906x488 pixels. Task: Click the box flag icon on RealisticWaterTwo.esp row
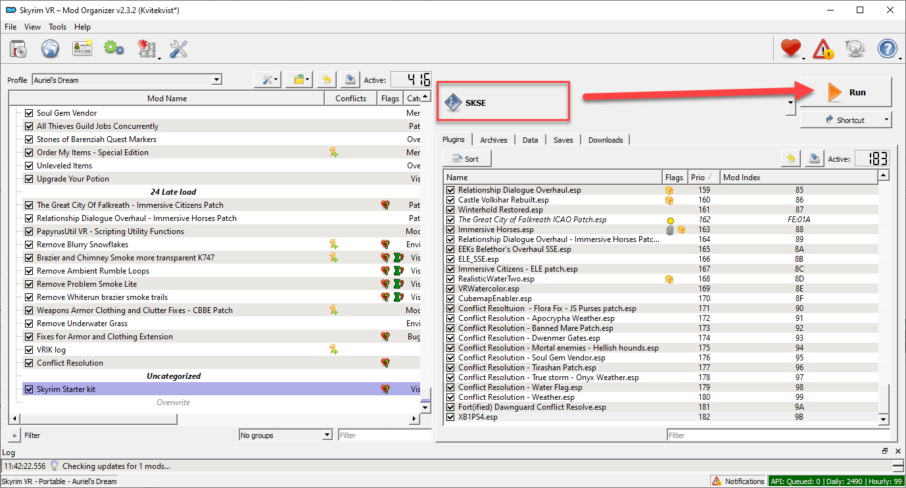[669, 279]
